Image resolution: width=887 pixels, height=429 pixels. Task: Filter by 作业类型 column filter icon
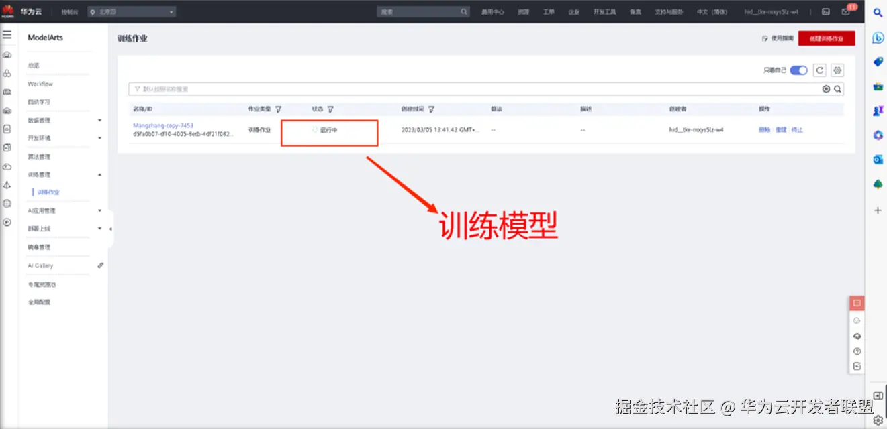[278, 109]
